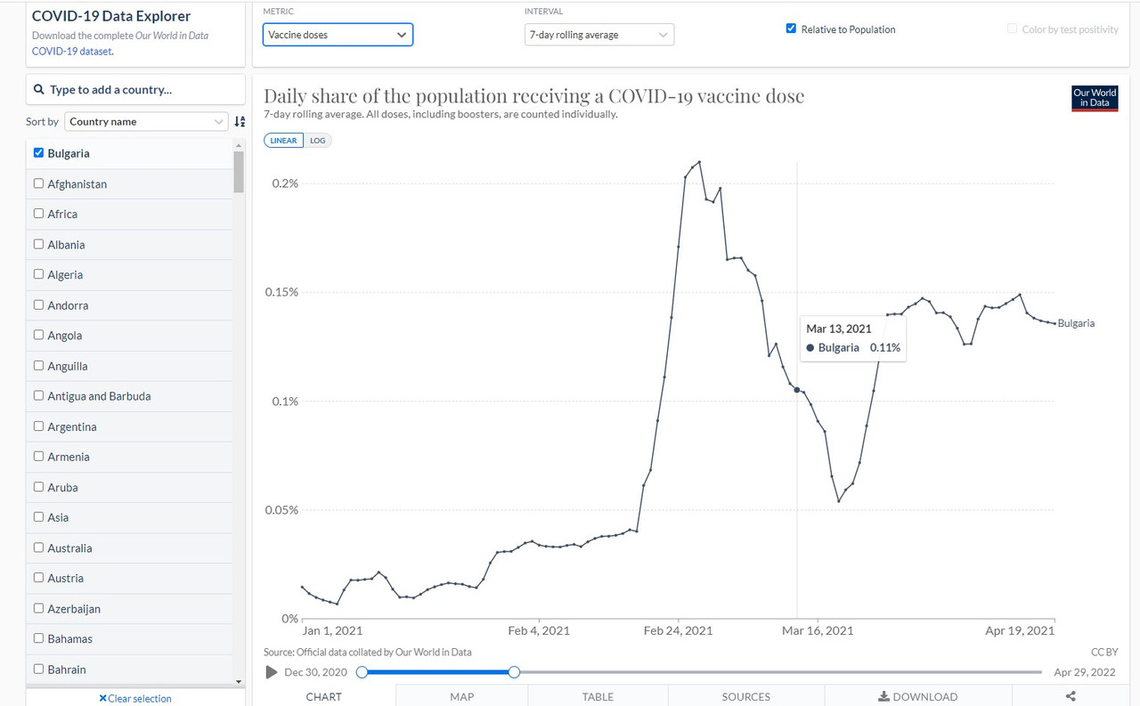This screenshot has width=1140, height=706.
Task: Click the Bulgaria line end label
Action: pyautogui.click(x=1076, y=323)
